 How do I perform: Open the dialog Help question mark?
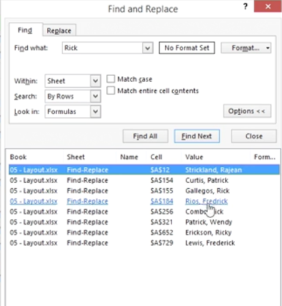point(245,7)
